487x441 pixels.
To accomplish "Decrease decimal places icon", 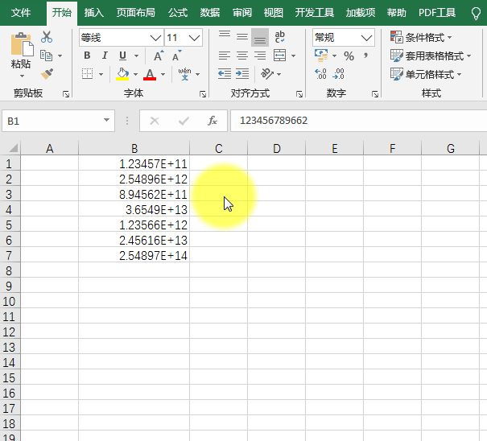I will (x=339, y=74).
